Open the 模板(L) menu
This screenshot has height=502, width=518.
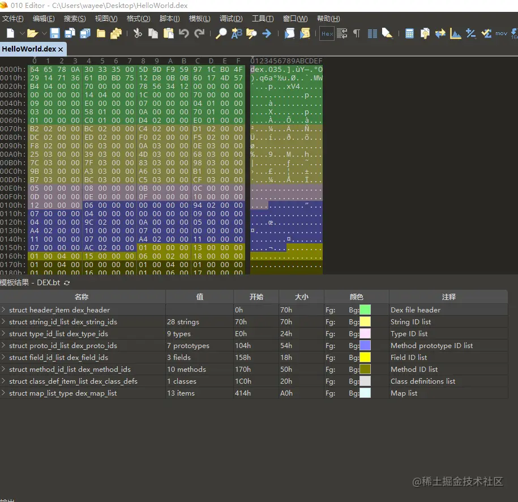tap(199, 19)
